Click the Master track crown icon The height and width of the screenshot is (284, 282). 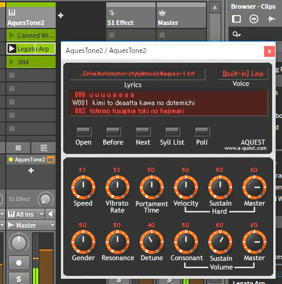(162, 13)
